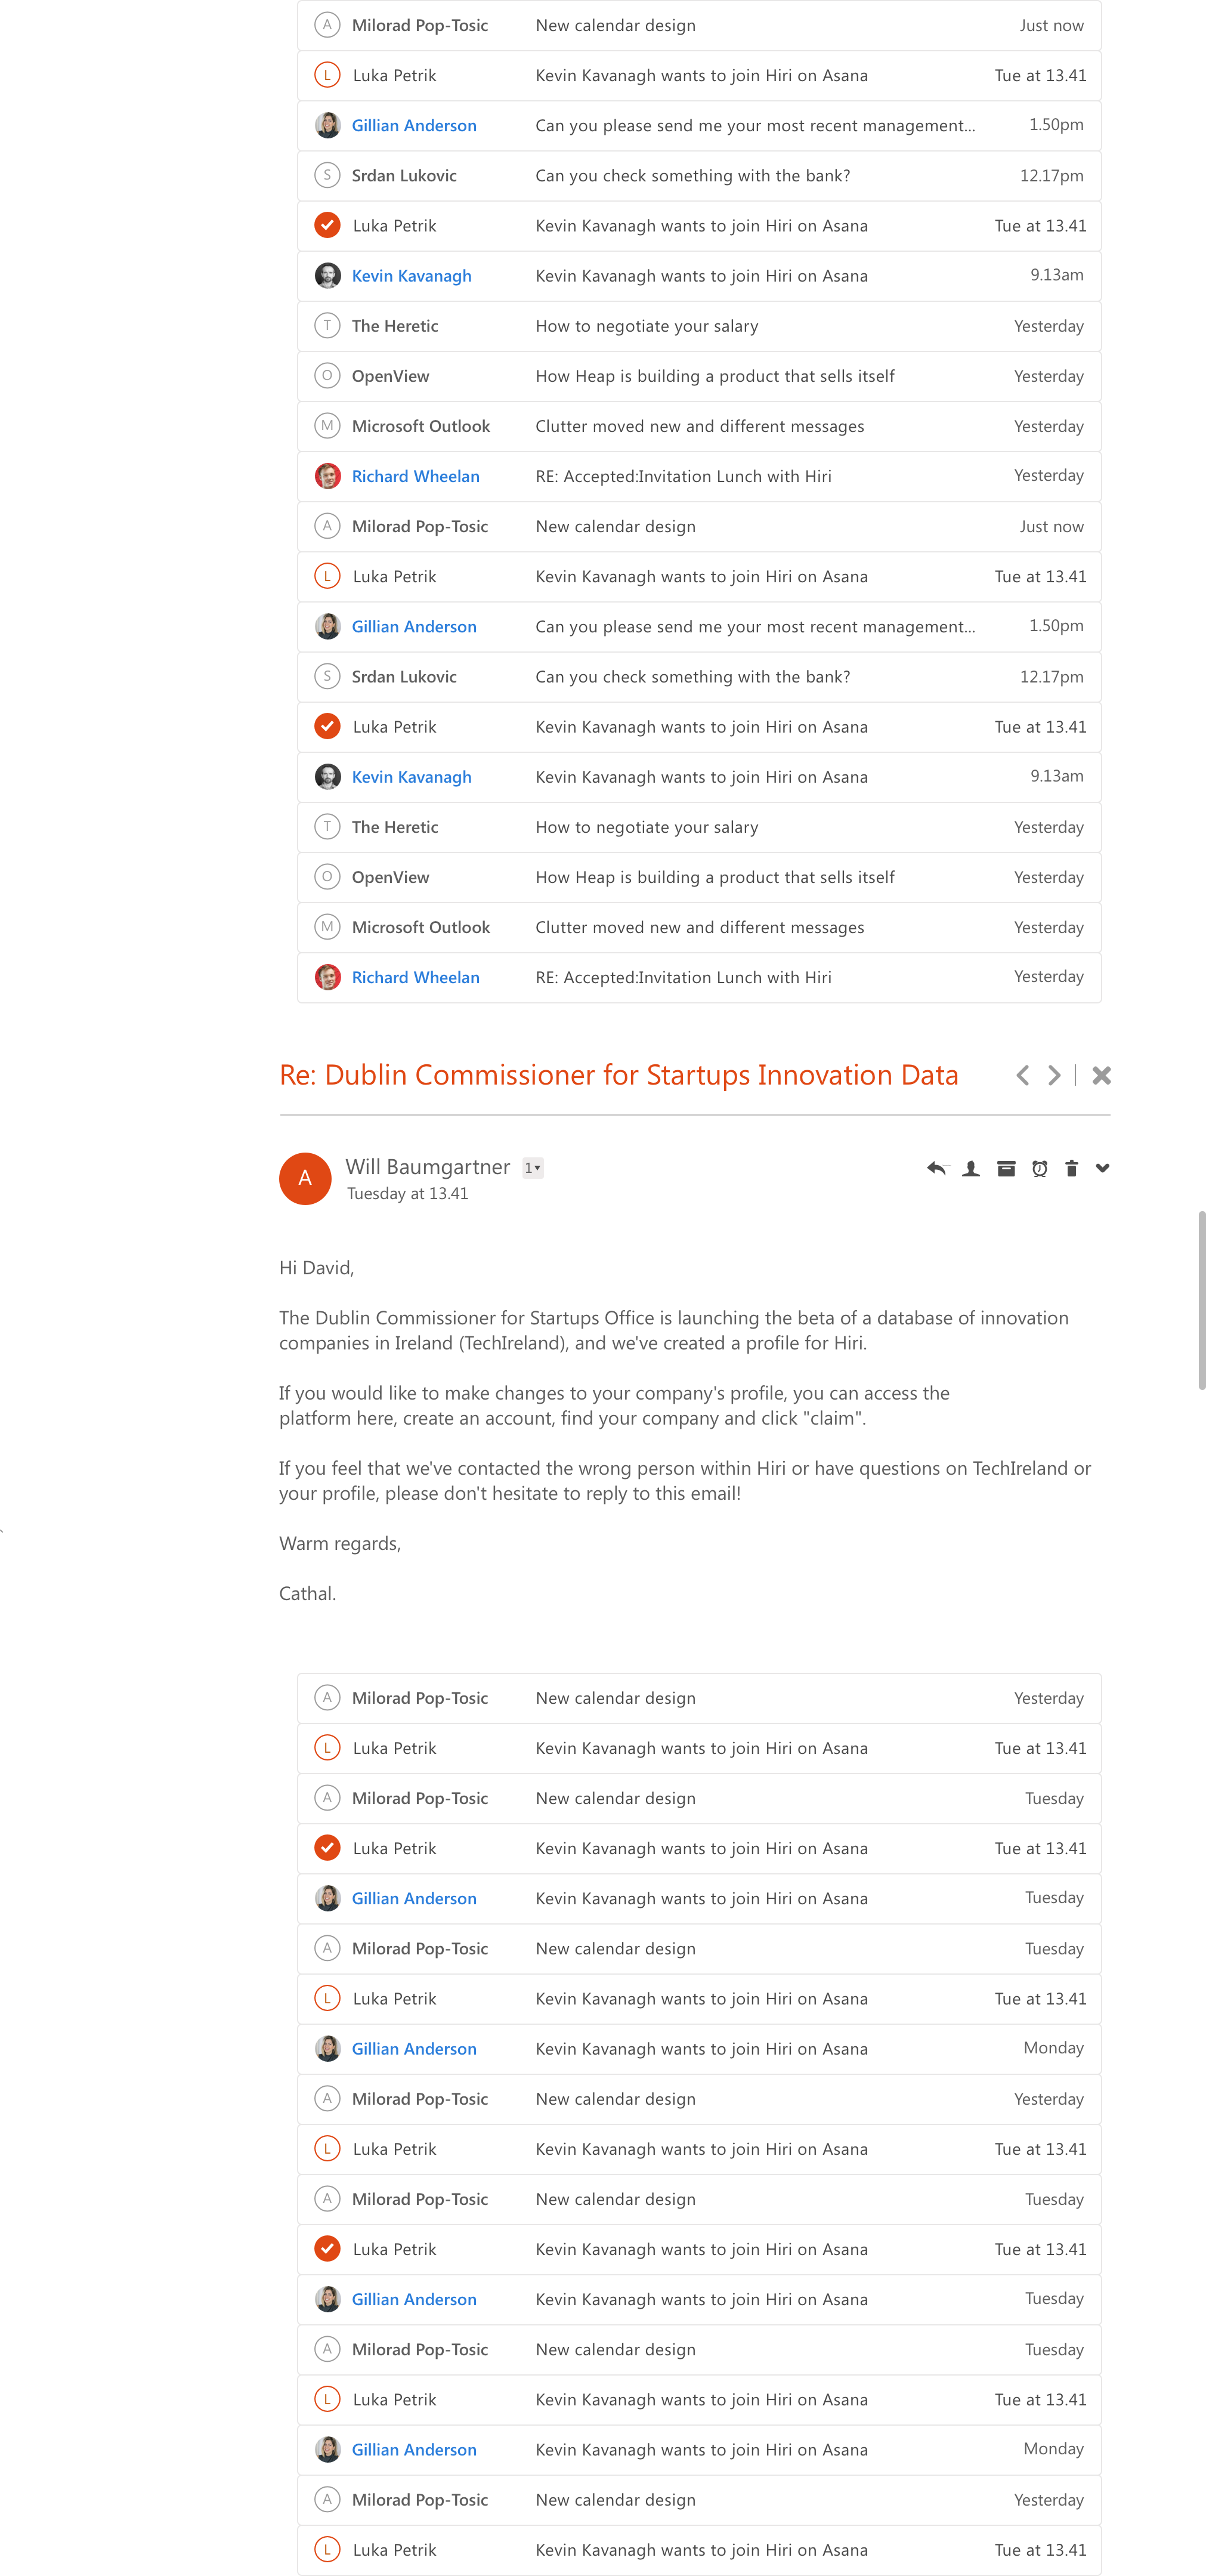1206x2576 pixels.
Task: Close the open Dublin Commissioner email
Action: pyautogui.click(x=1101, y=1075)
